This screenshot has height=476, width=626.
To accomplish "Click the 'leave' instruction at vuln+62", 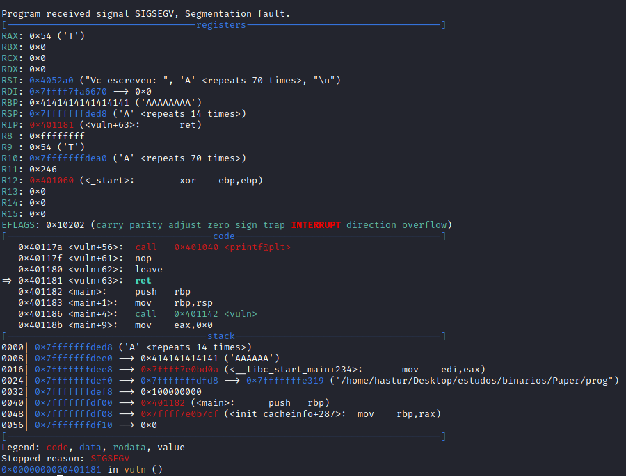I will 149,270.
